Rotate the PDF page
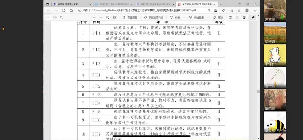 (x=108, y=17)
